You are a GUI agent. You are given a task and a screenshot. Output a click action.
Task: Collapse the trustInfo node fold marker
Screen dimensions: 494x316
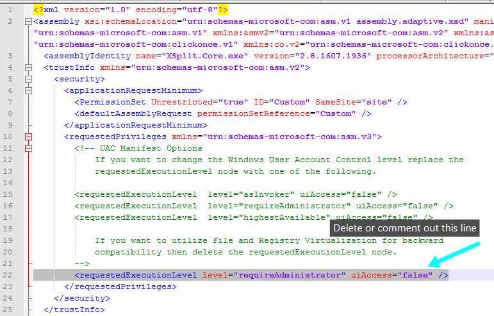[x=28, y=67]
